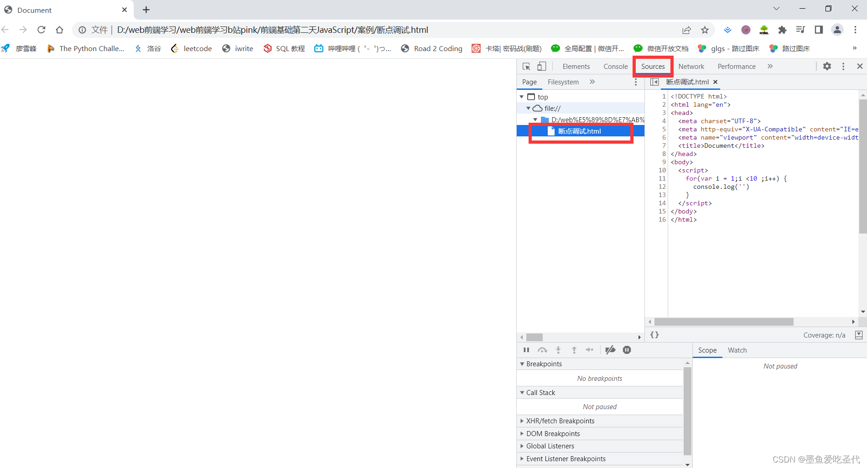Toggle the show console drawer icon near Coverage
867x468 pixels.
(859, 335)
